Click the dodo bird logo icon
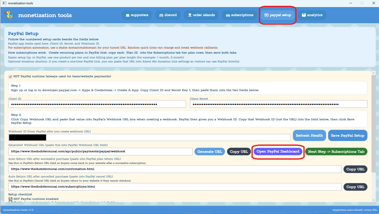The width and height of the screenshot is (379, 214). pyautogui.click(x=9, y=15)
